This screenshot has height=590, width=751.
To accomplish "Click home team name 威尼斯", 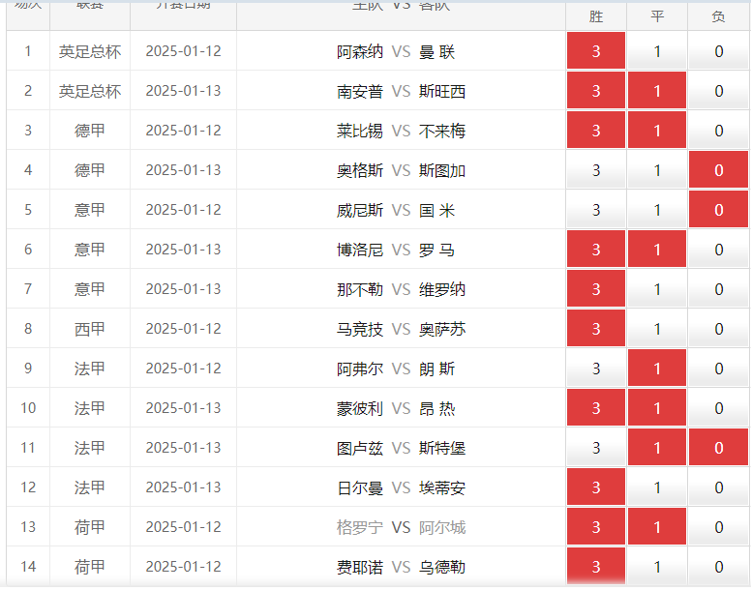I will (x=360, y=210).
